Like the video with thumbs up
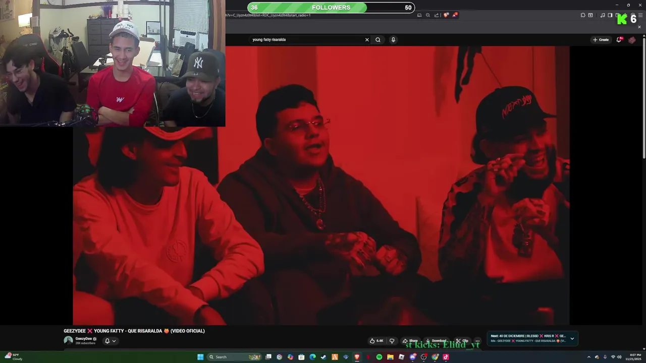 [x=376, y=341]
